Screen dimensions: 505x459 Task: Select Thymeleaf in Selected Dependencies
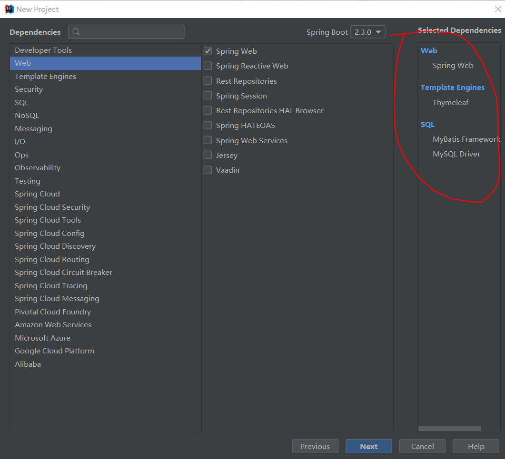450,102
